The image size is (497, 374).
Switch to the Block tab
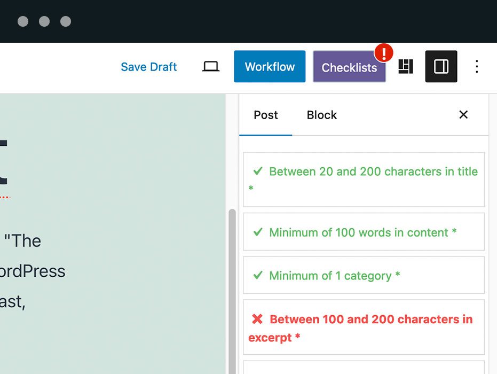click(x=321, y=115)
